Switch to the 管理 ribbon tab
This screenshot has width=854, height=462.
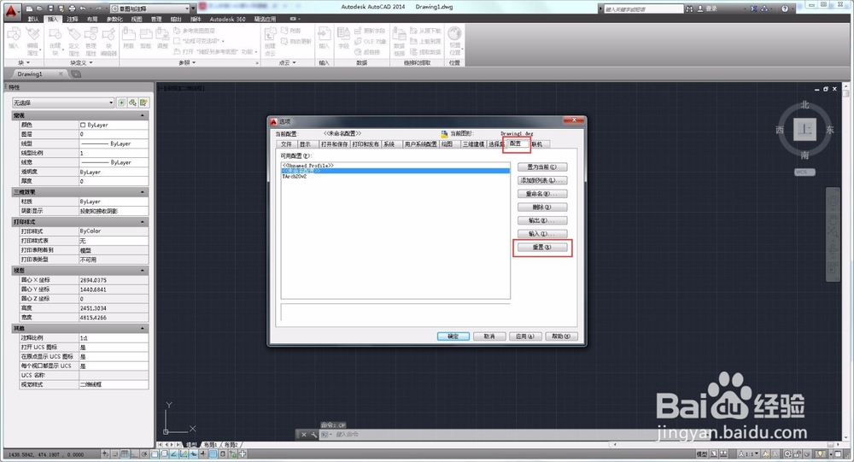(x=156, y=19)
